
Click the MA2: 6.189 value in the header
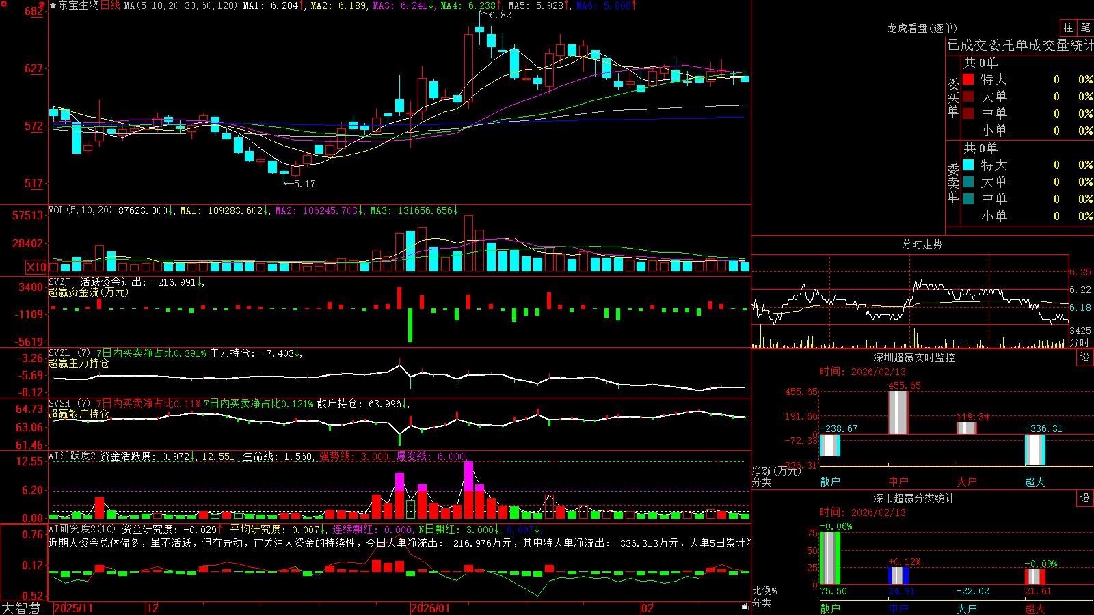click(x=338, y=5)
